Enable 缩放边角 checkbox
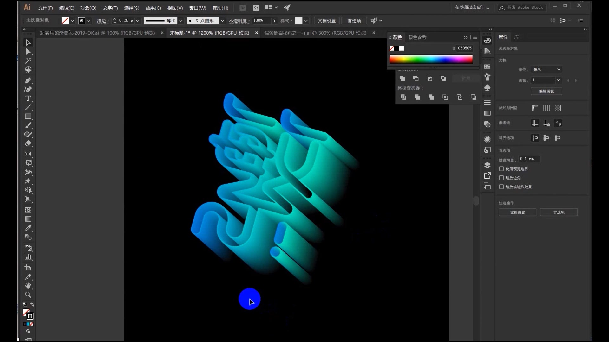Viewport: 609px width, 342px height. (x=501, y=178)
